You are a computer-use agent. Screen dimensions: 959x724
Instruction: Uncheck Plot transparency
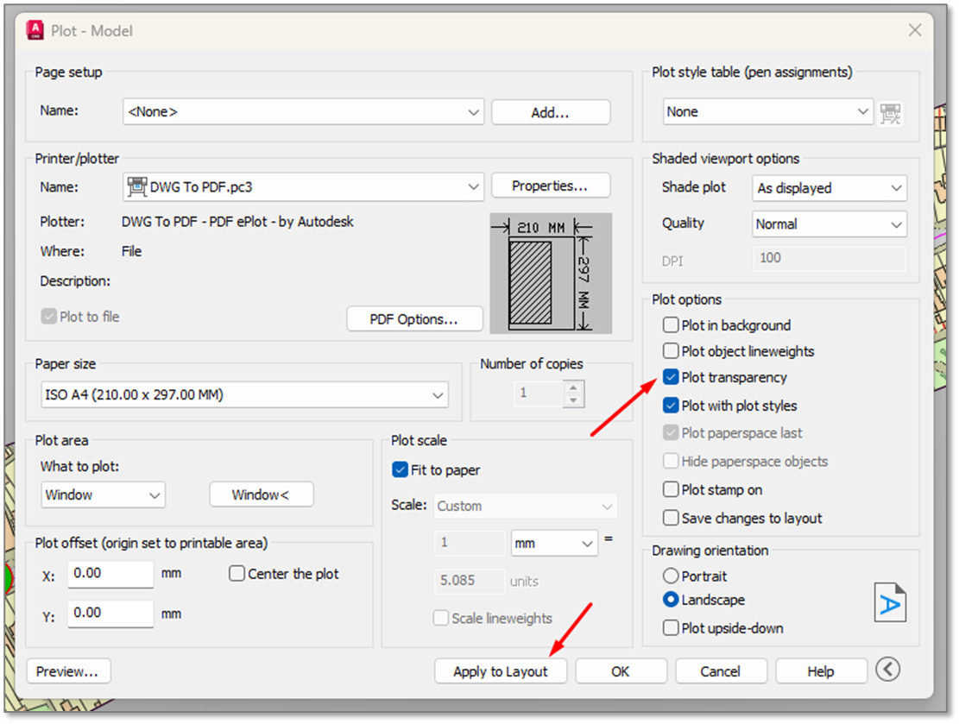671,377
